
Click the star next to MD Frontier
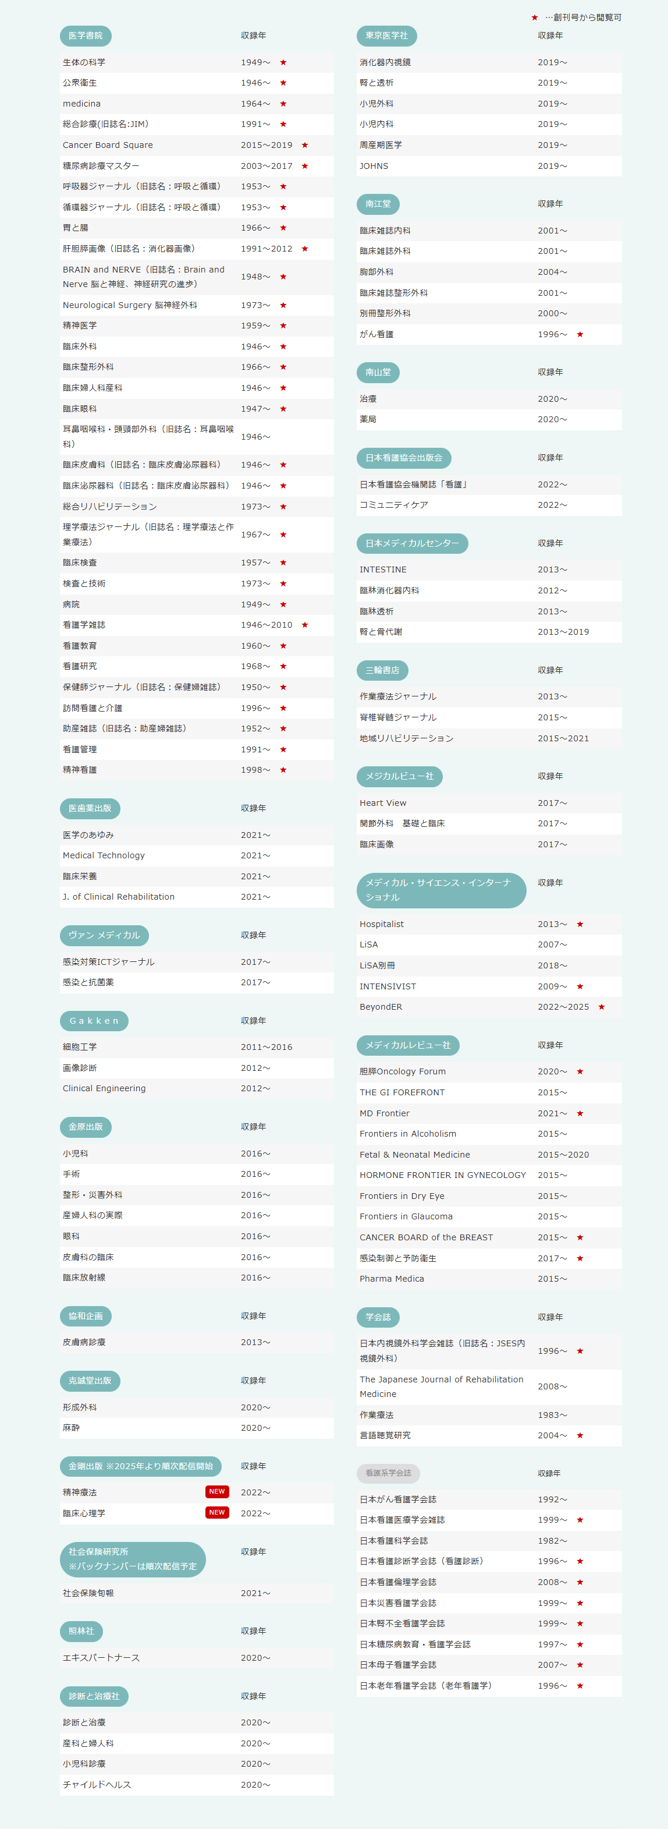pos(580,1113)
